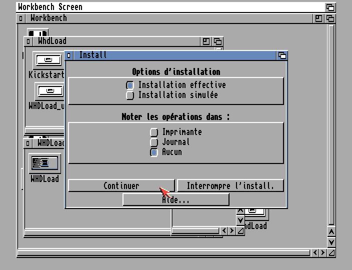Screen dimensions: 352x270
Task: Click Workbench window scroll left arrow
Action: (315, 252)
